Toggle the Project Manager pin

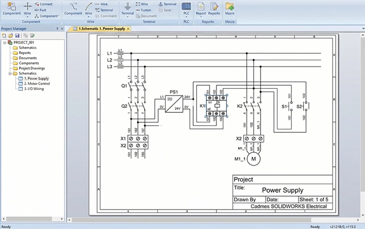click(57, 29)
